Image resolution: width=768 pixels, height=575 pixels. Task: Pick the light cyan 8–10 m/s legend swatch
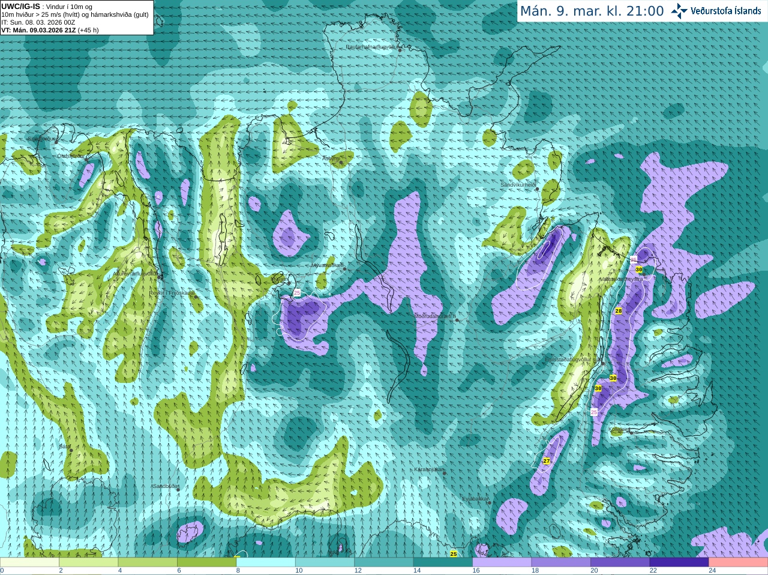coord(266,562)
